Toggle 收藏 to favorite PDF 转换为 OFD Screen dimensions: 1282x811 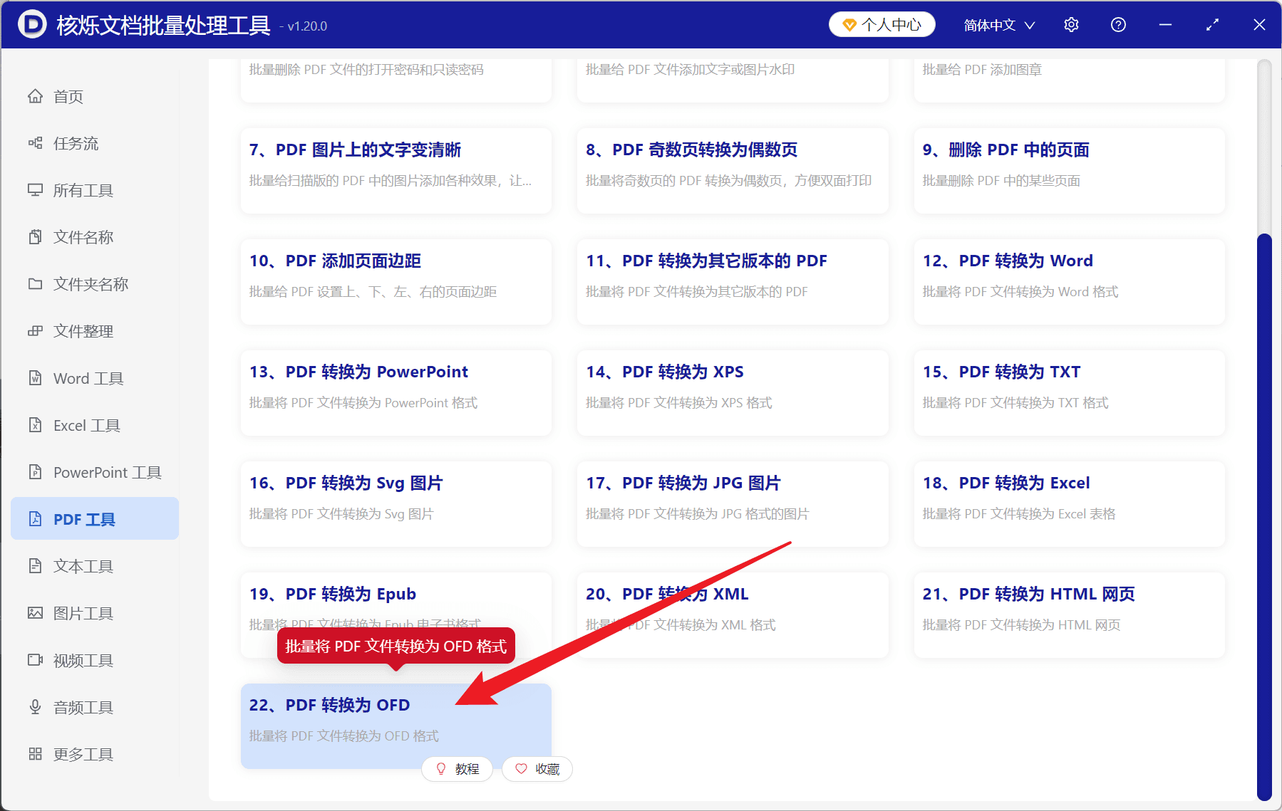[x=537, y=769]
